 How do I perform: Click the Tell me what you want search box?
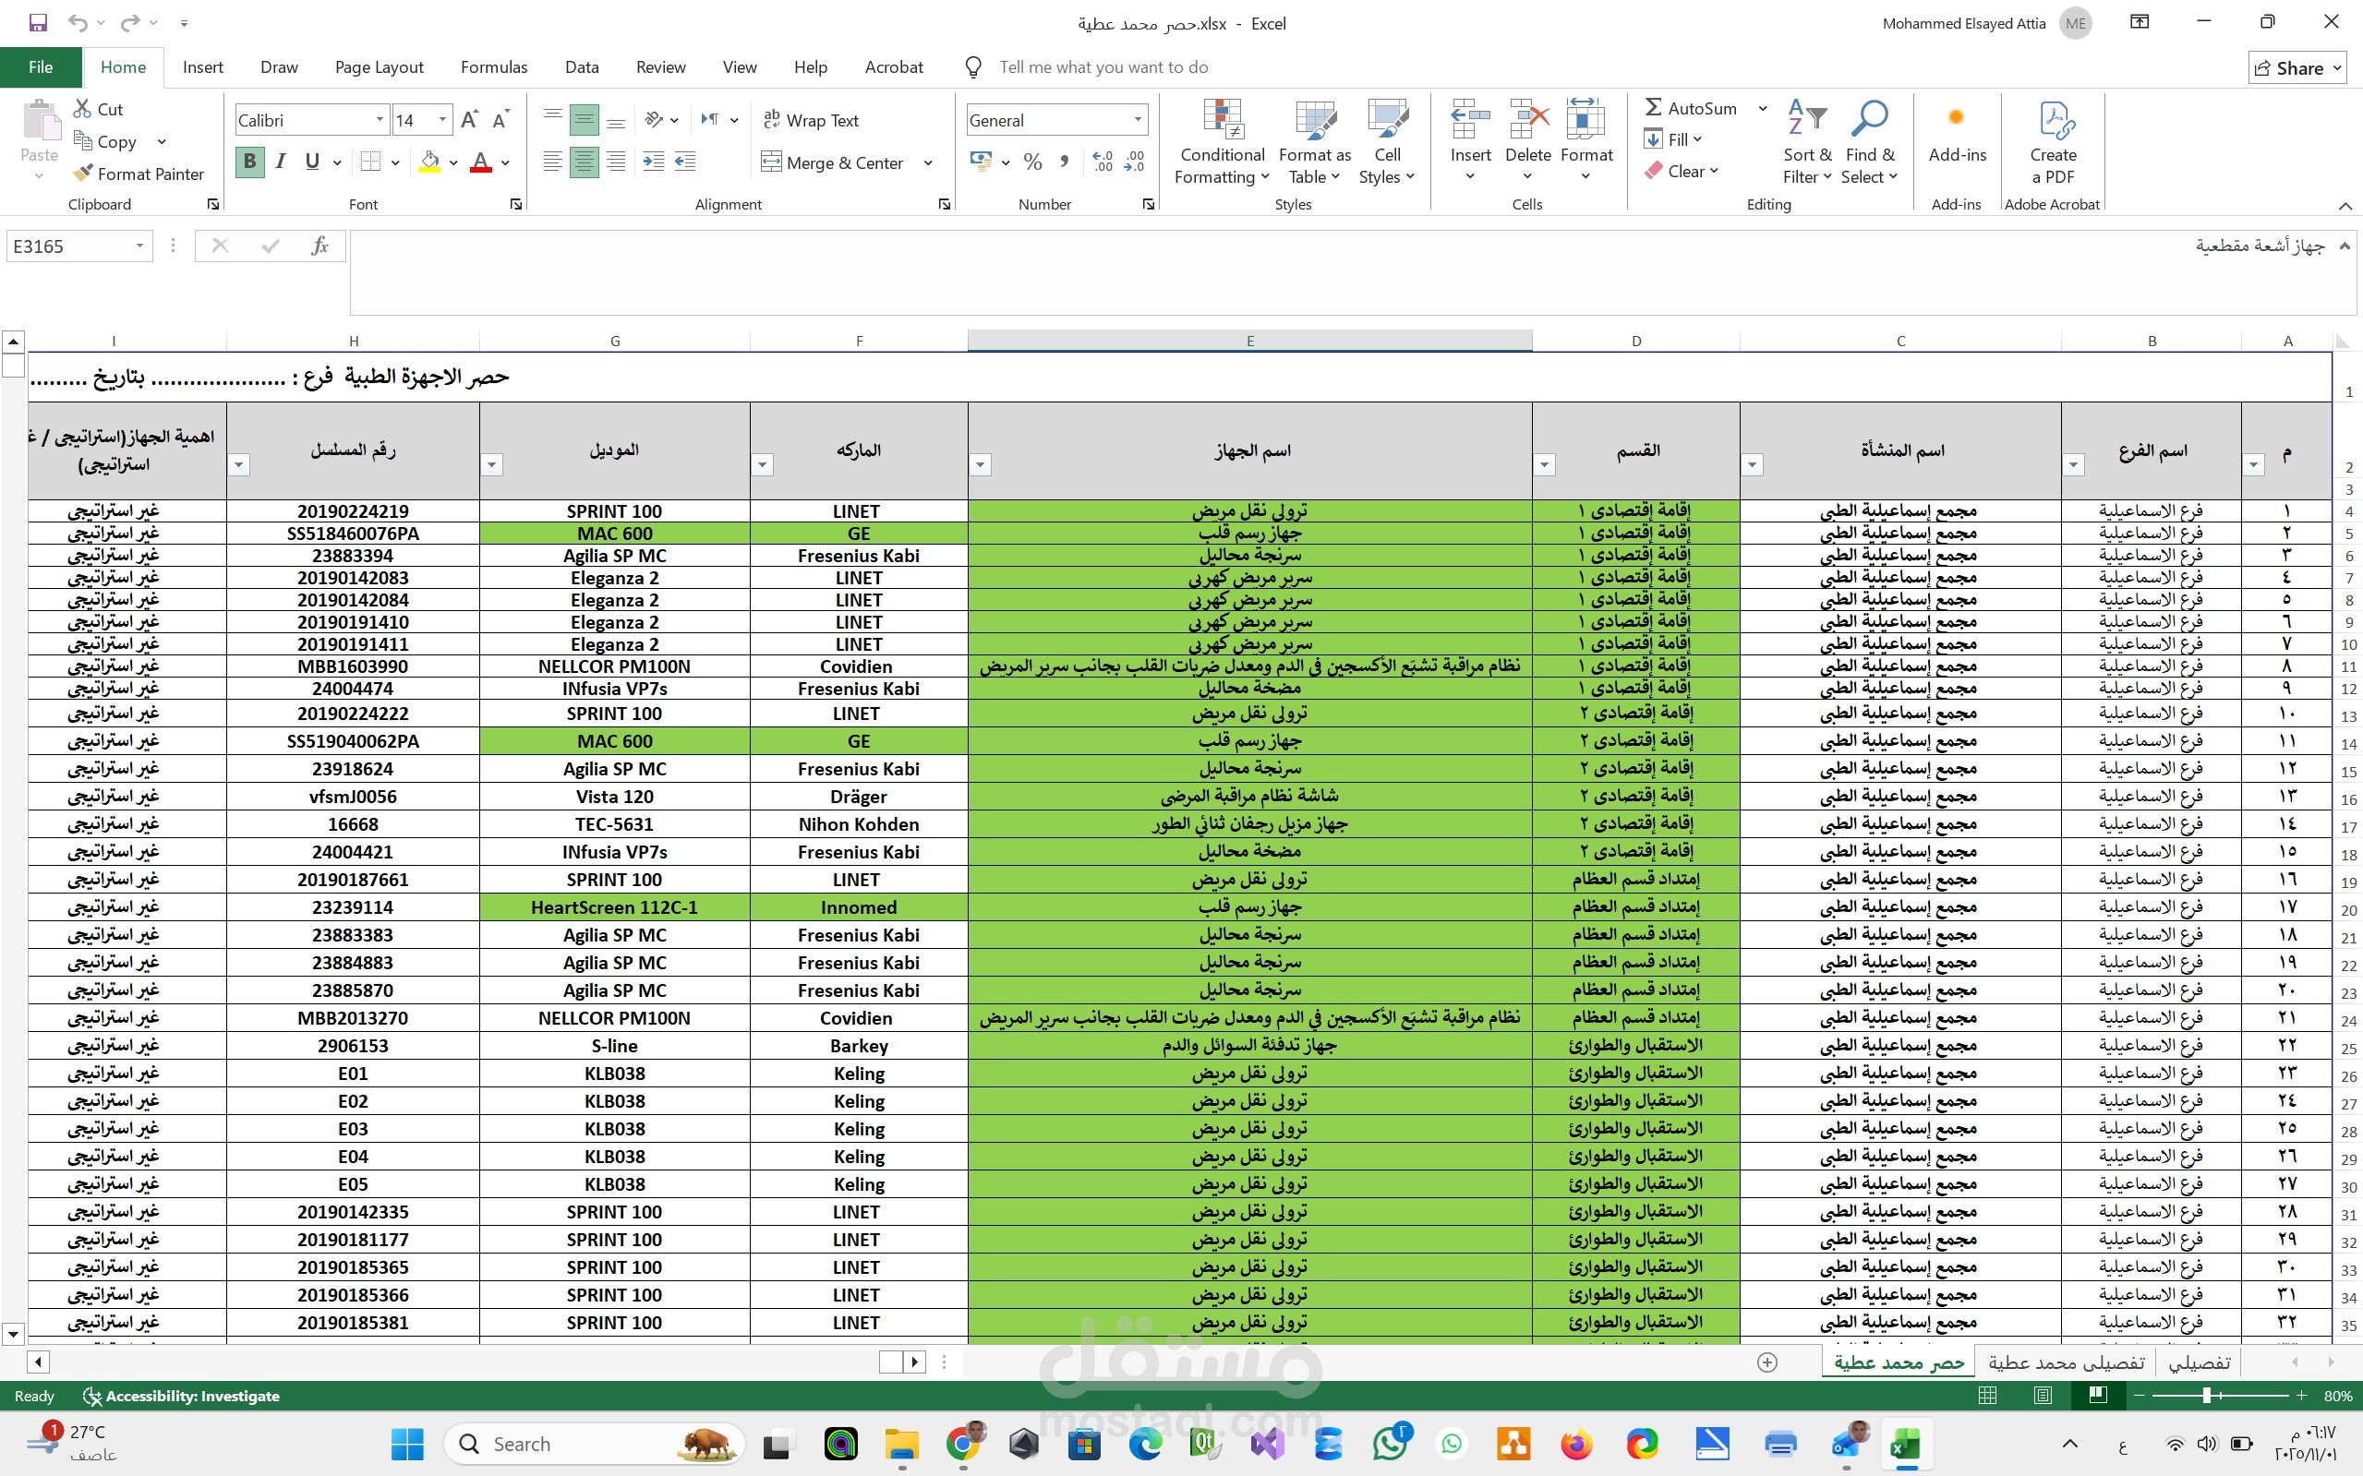[x=1103, y=67]
